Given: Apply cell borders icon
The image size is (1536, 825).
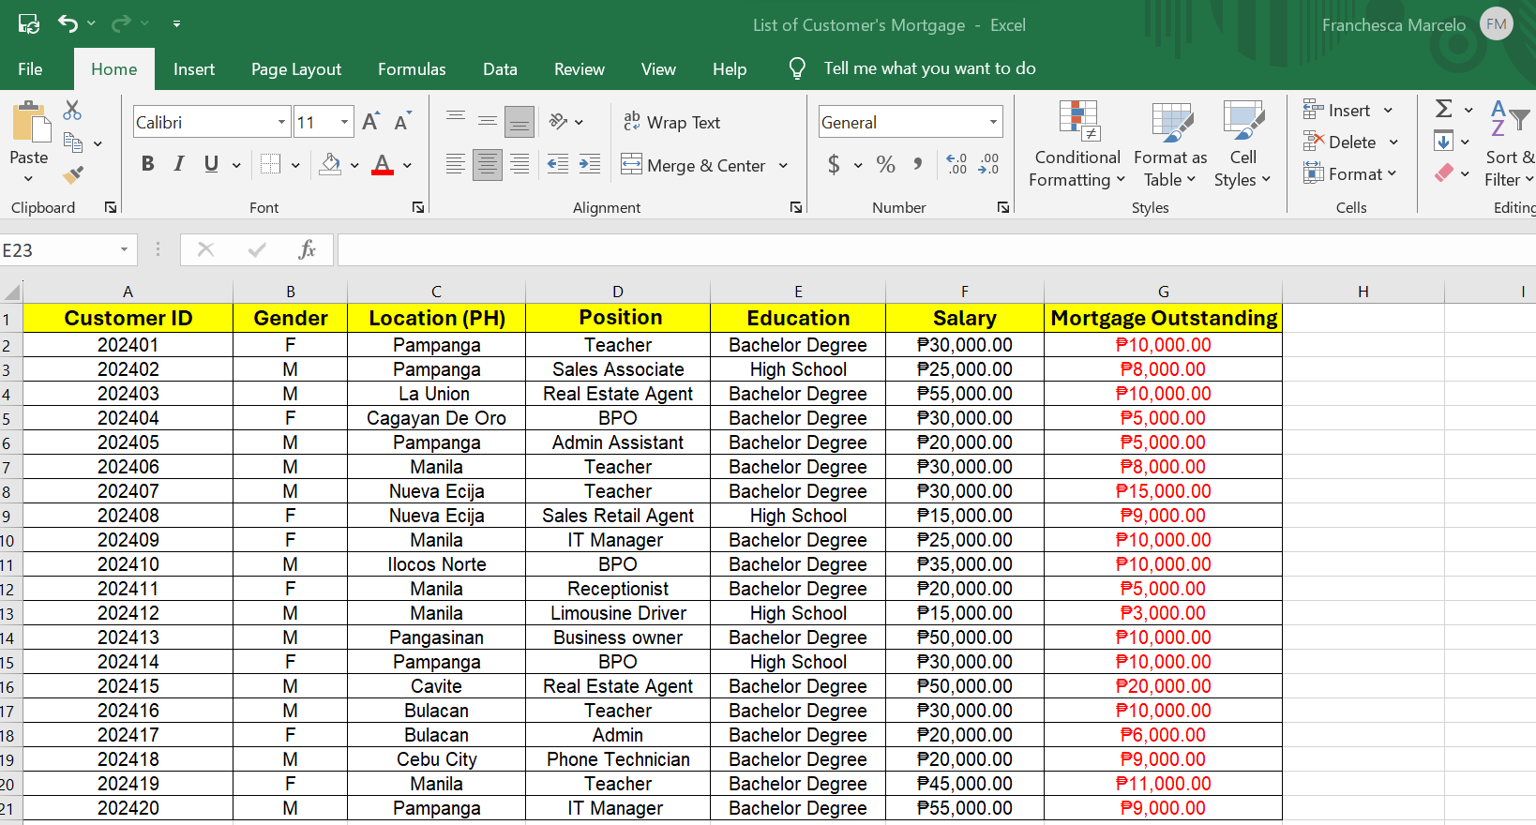Looking at the screenshot, I should 270,164.
